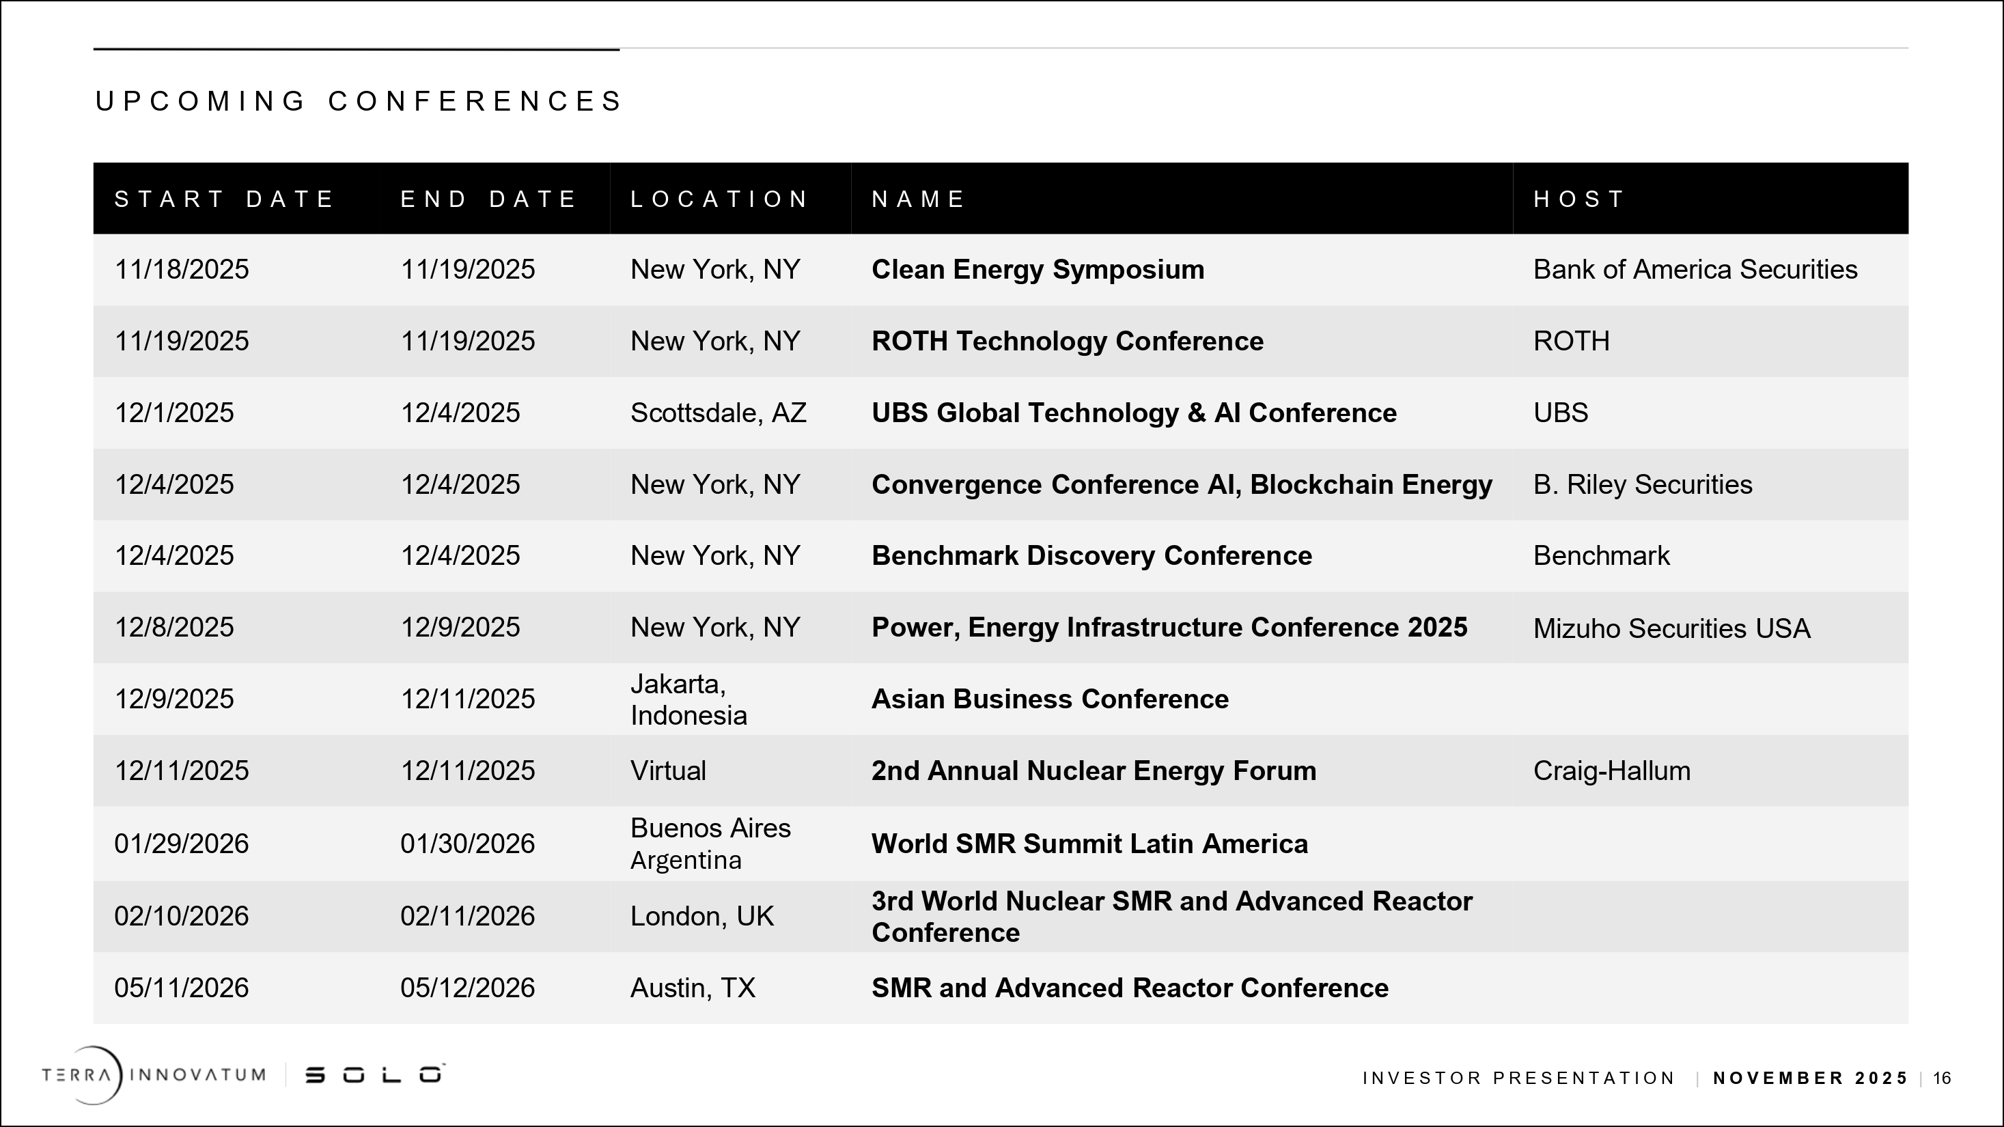Click Mizuho Securities USA host cell
2004x1127 pixels.
coord(1671,628)
